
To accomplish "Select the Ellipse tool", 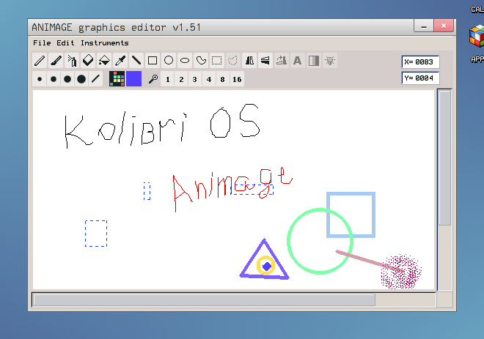I will pos(185,60).
